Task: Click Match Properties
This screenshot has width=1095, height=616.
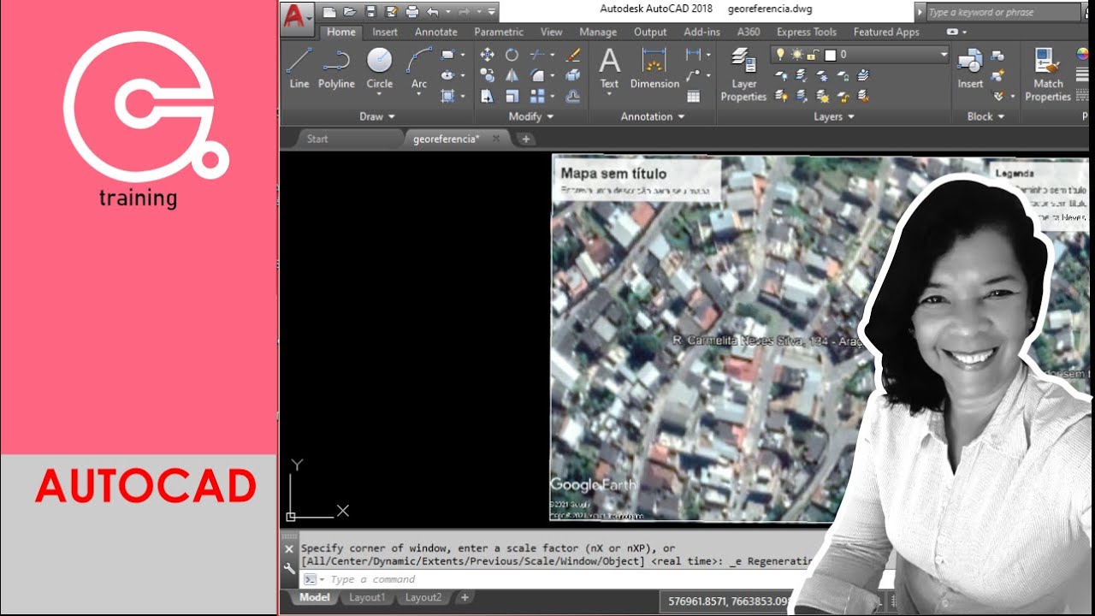Action: [x=1048, y=74]
